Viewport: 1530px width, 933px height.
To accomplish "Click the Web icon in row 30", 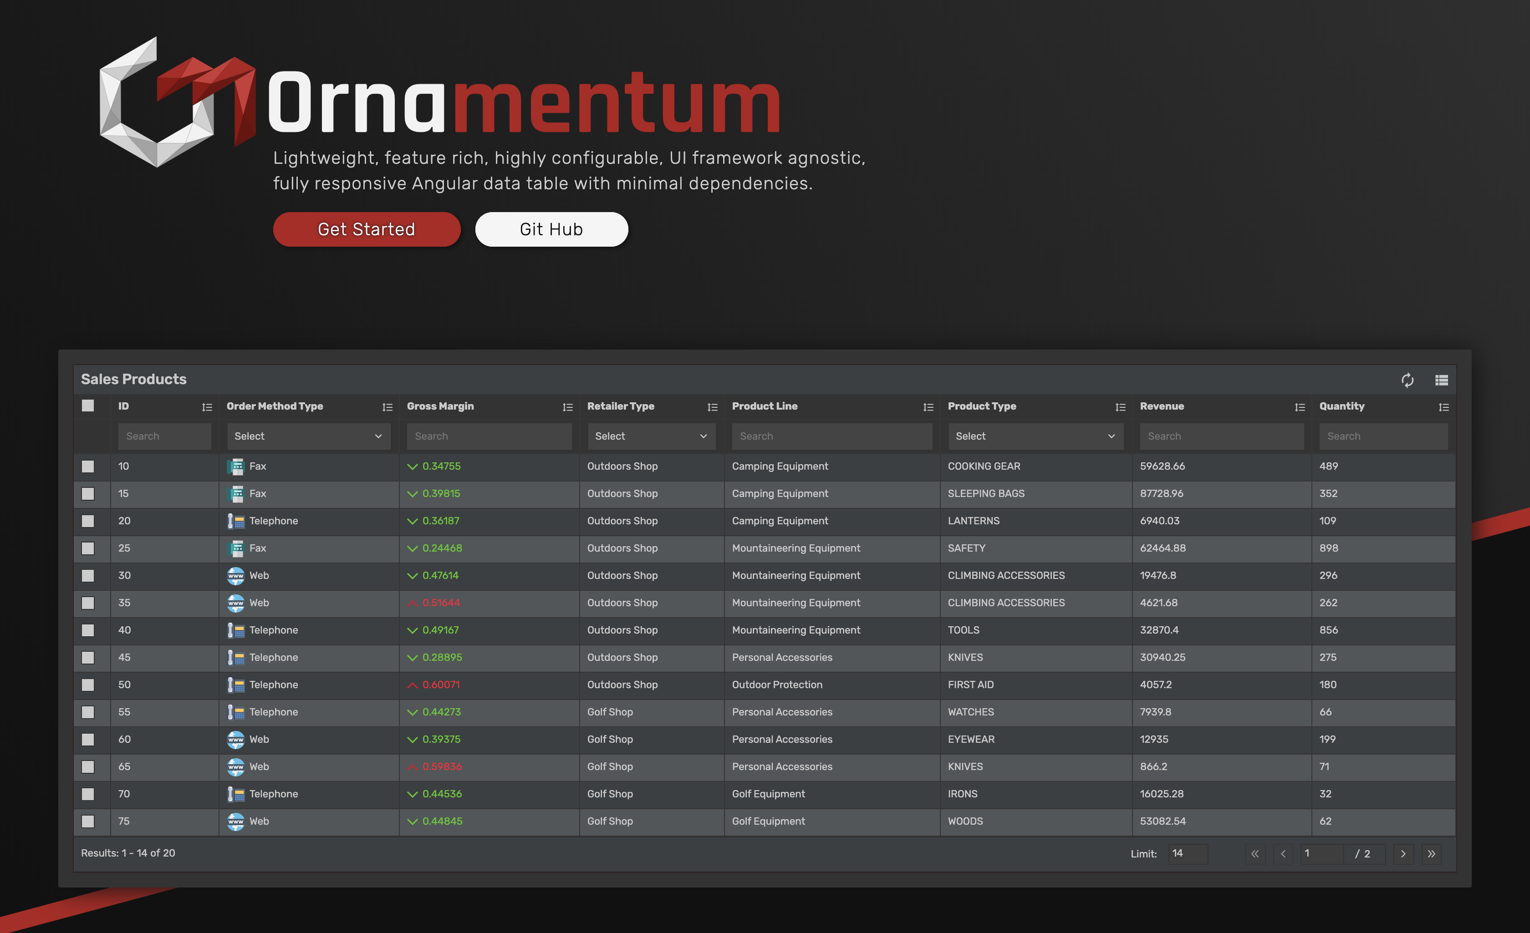I will point(236,575).
